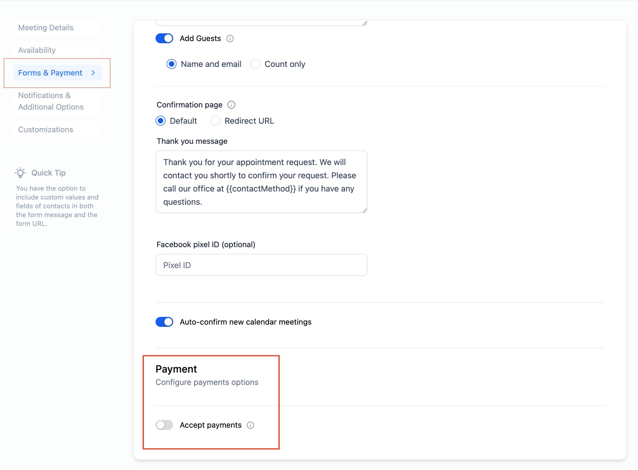Image resolution: width=638 pixels, height=470 pixels.
Task: Select the Name and email radio option
Action: (172, 64)
